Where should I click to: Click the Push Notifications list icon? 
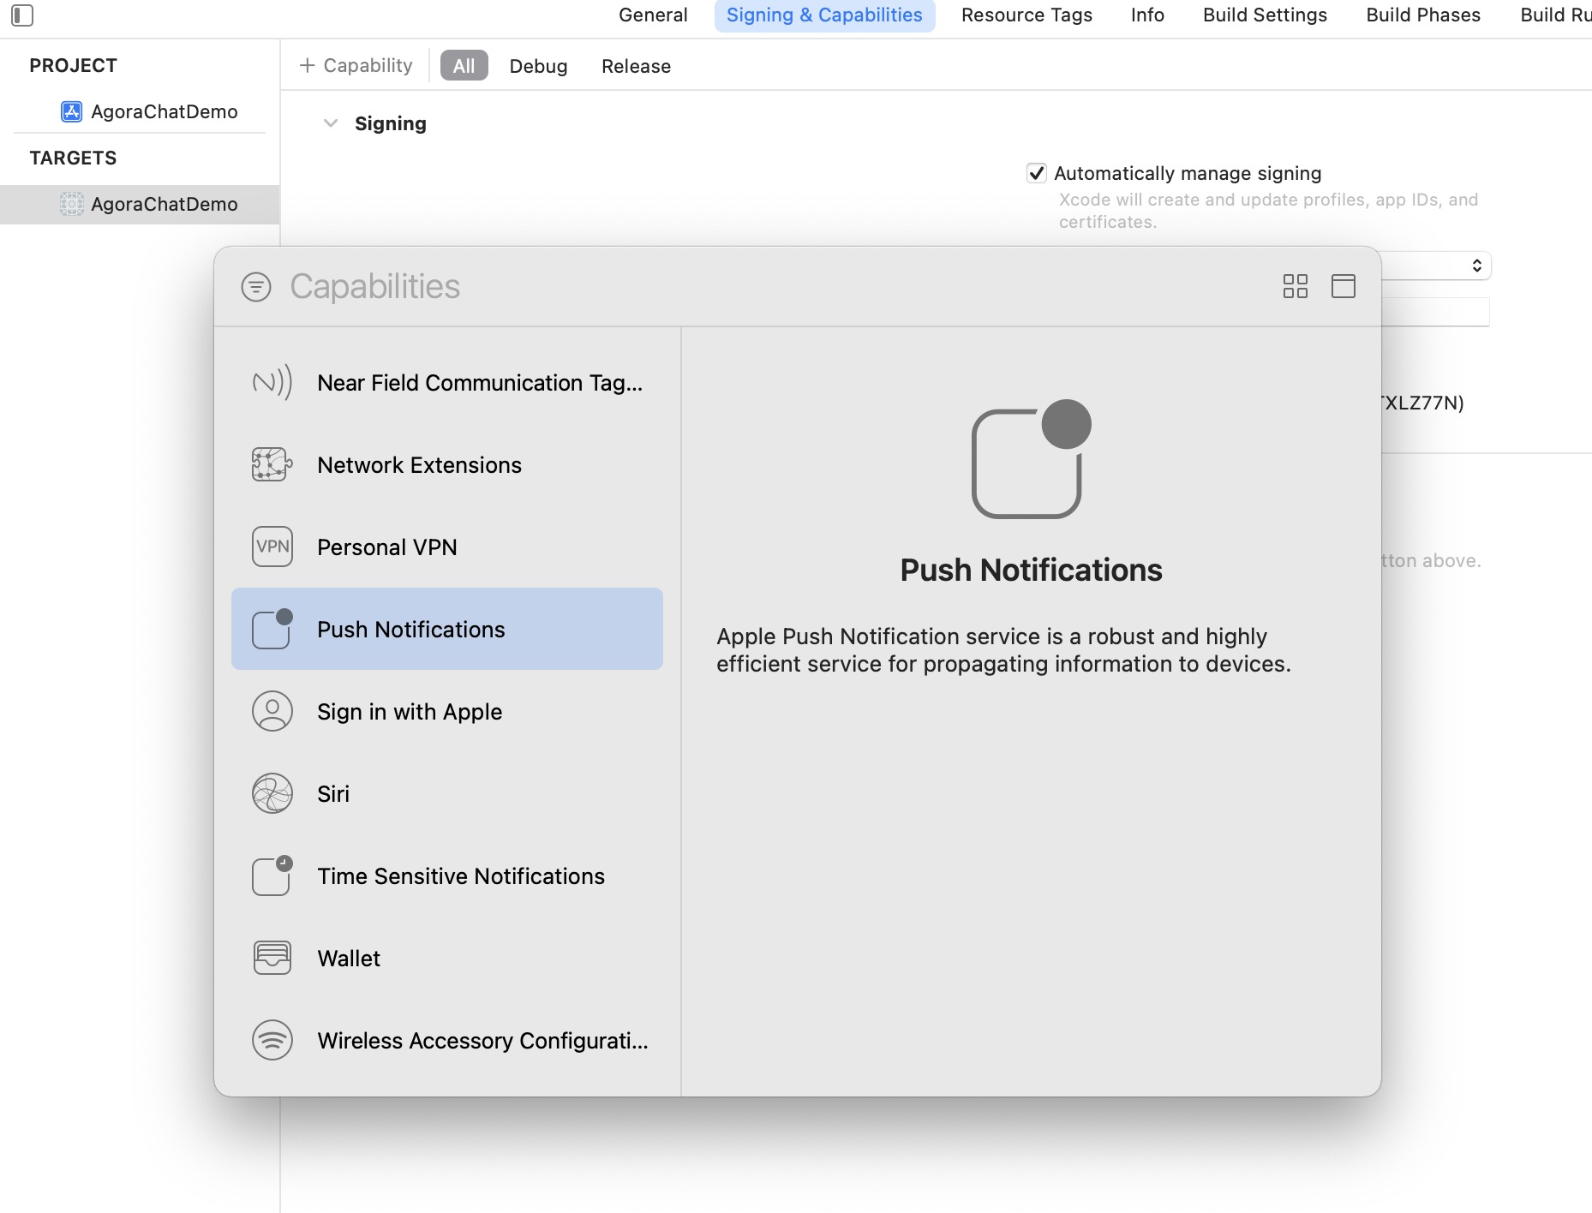(272, 629)
